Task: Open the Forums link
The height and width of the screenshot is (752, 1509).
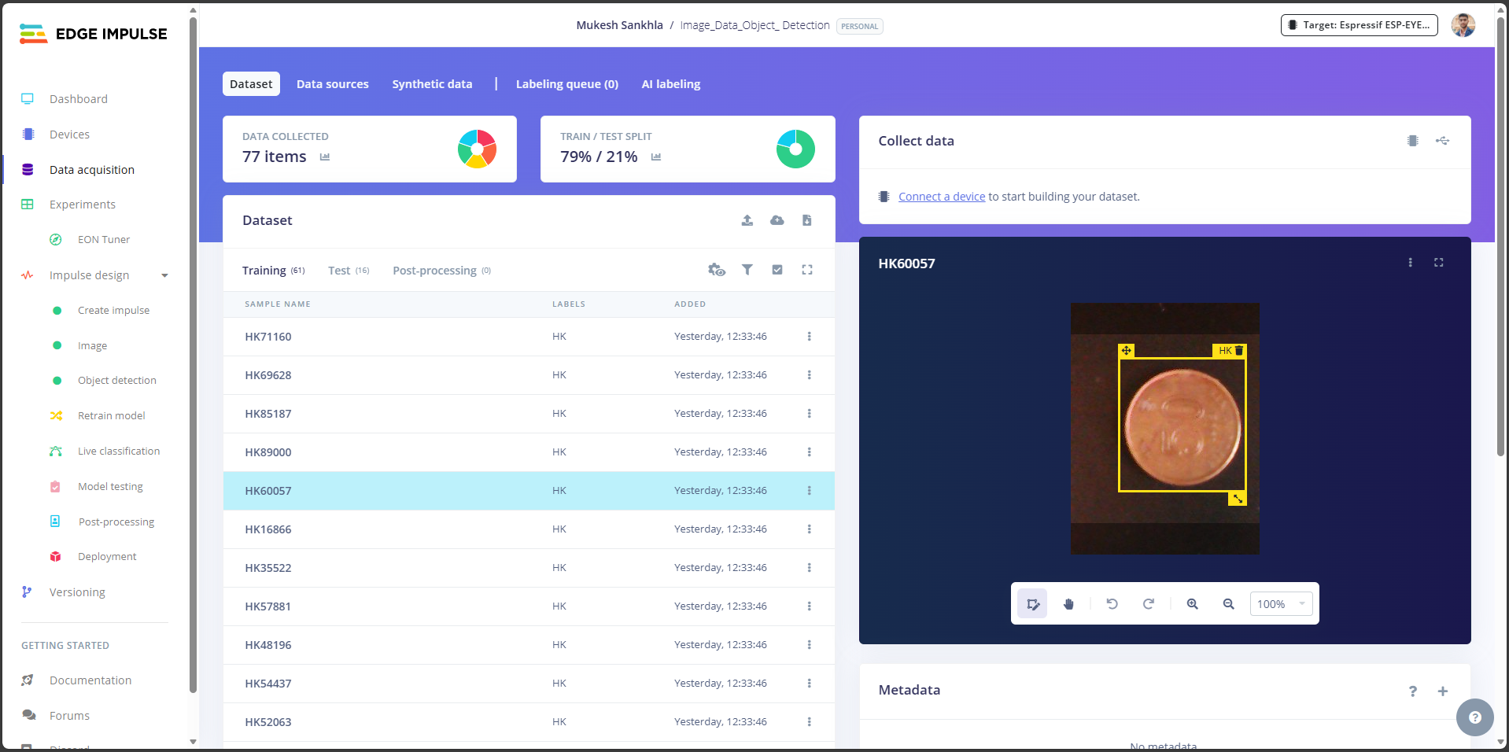Action: pyautogui.click(x=69, y=716)
